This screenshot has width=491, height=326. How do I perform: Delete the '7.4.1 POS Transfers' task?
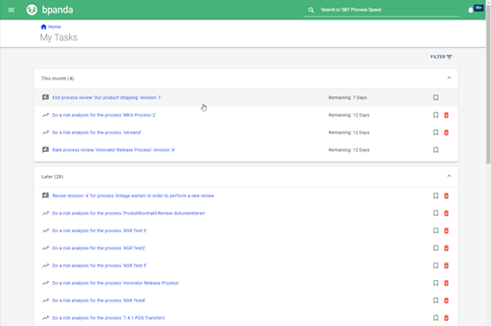pos(446,318)
